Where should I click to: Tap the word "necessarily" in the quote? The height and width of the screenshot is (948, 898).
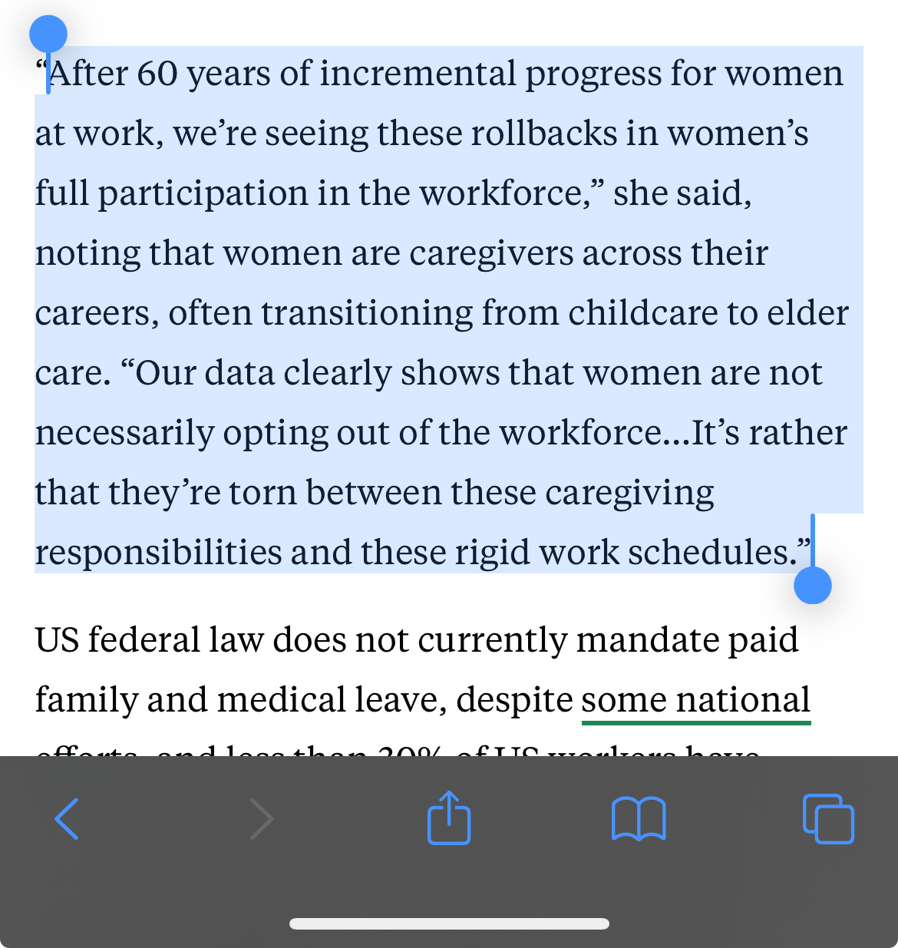[x=124, y=433]
